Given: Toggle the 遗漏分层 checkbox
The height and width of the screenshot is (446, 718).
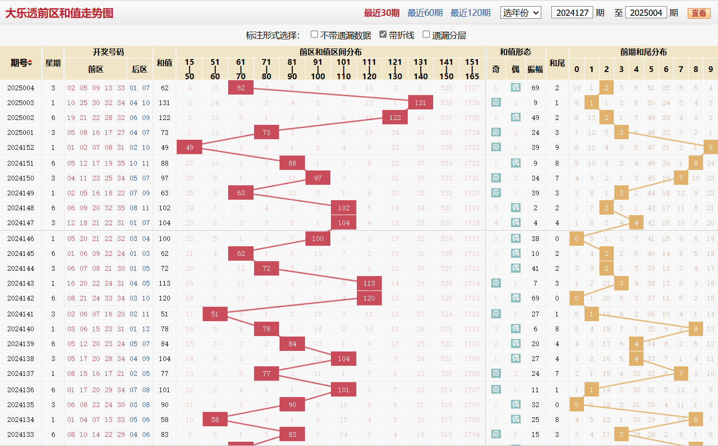Looking at the screenshot, I should pos(426,35).
